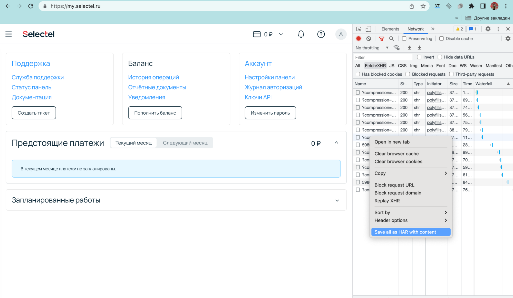Open the hamburger menu next to Selectel
The width and height of the screenshot is (513, 298).
coord(8,34)
